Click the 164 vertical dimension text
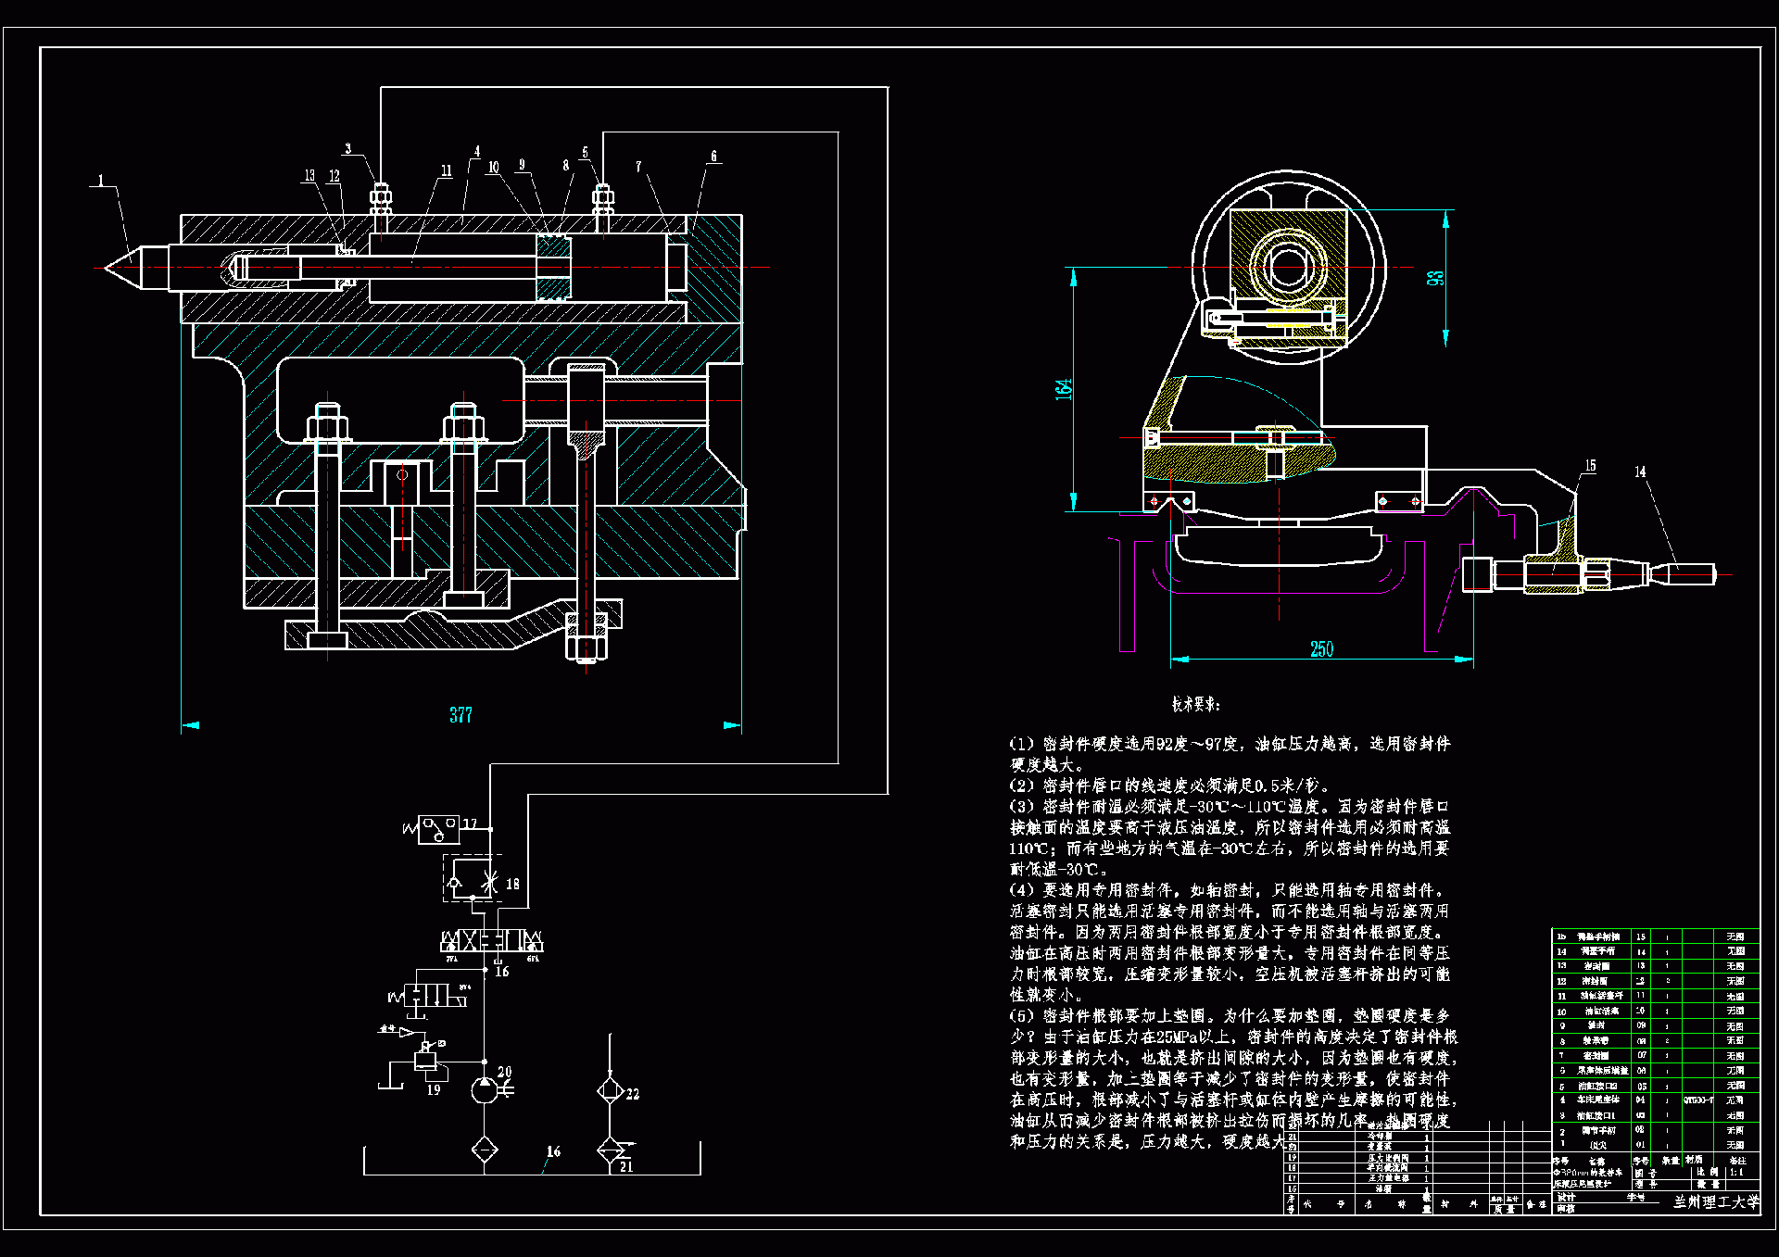 pos(1064,388)
